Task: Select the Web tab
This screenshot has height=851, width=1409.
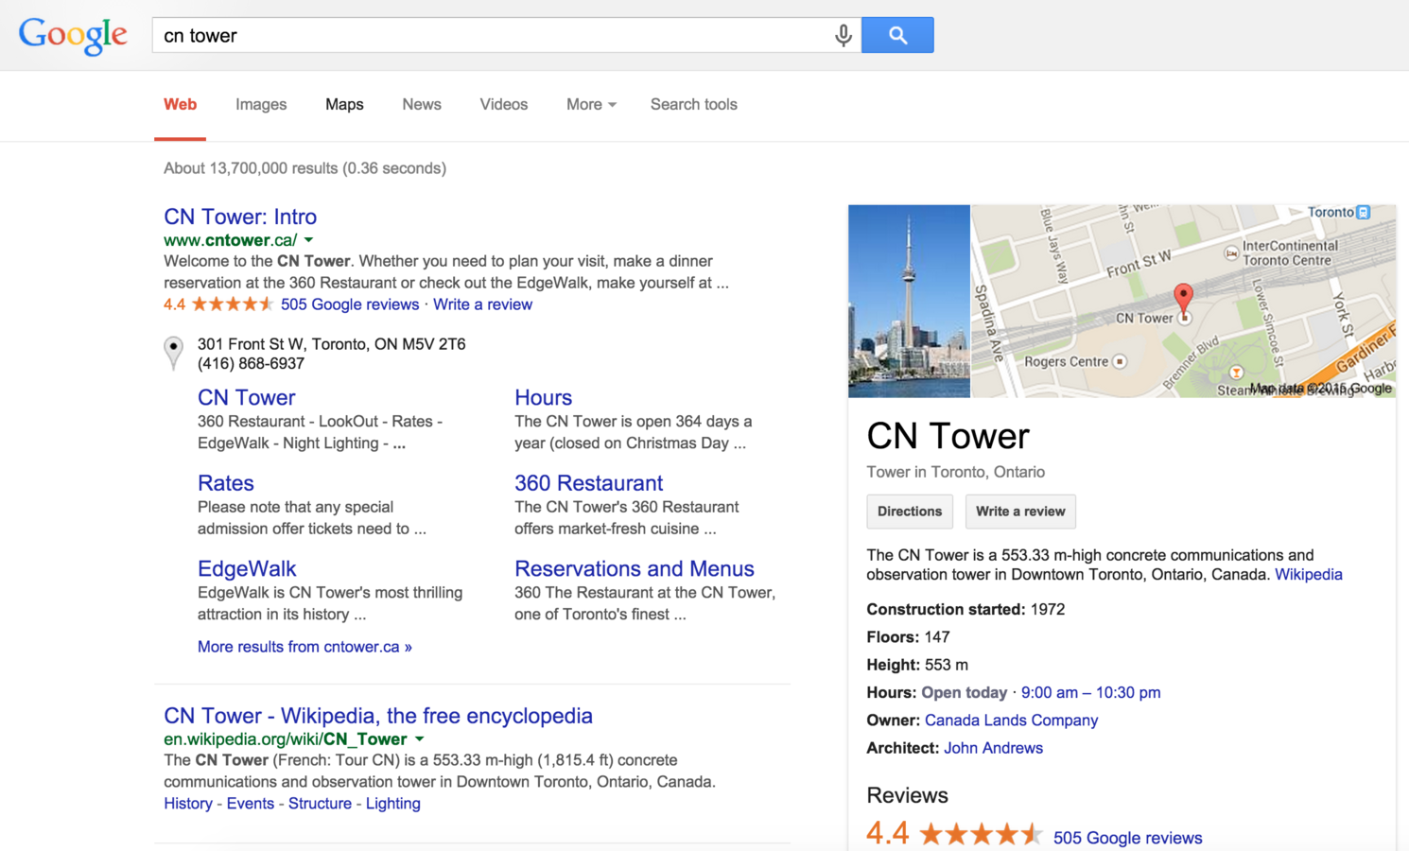Action: (x=180, y=104)
